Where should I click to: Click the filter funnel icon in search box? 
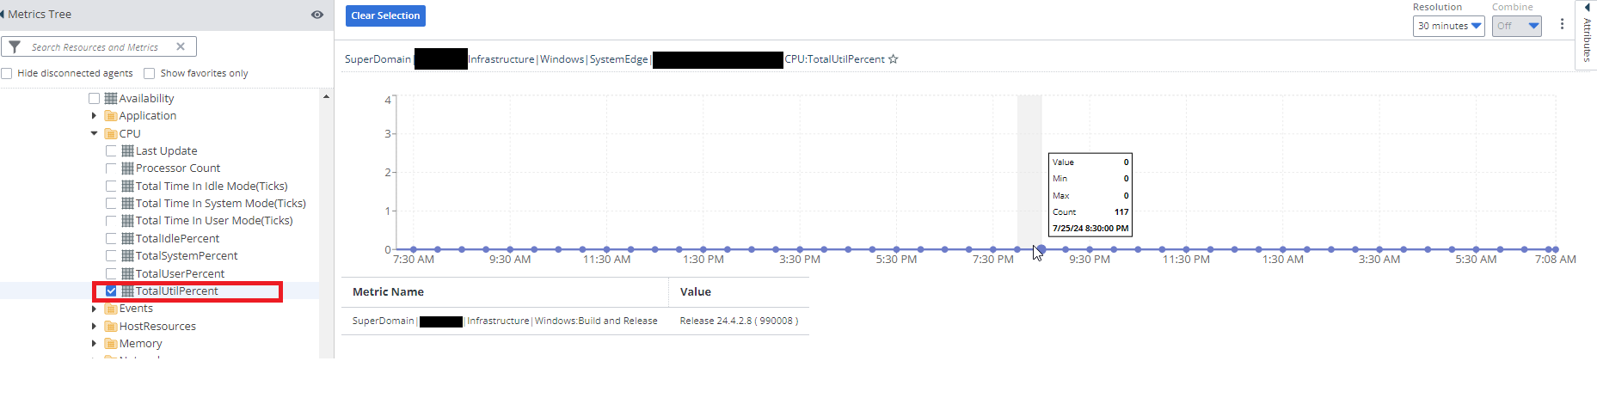(15, 46)
